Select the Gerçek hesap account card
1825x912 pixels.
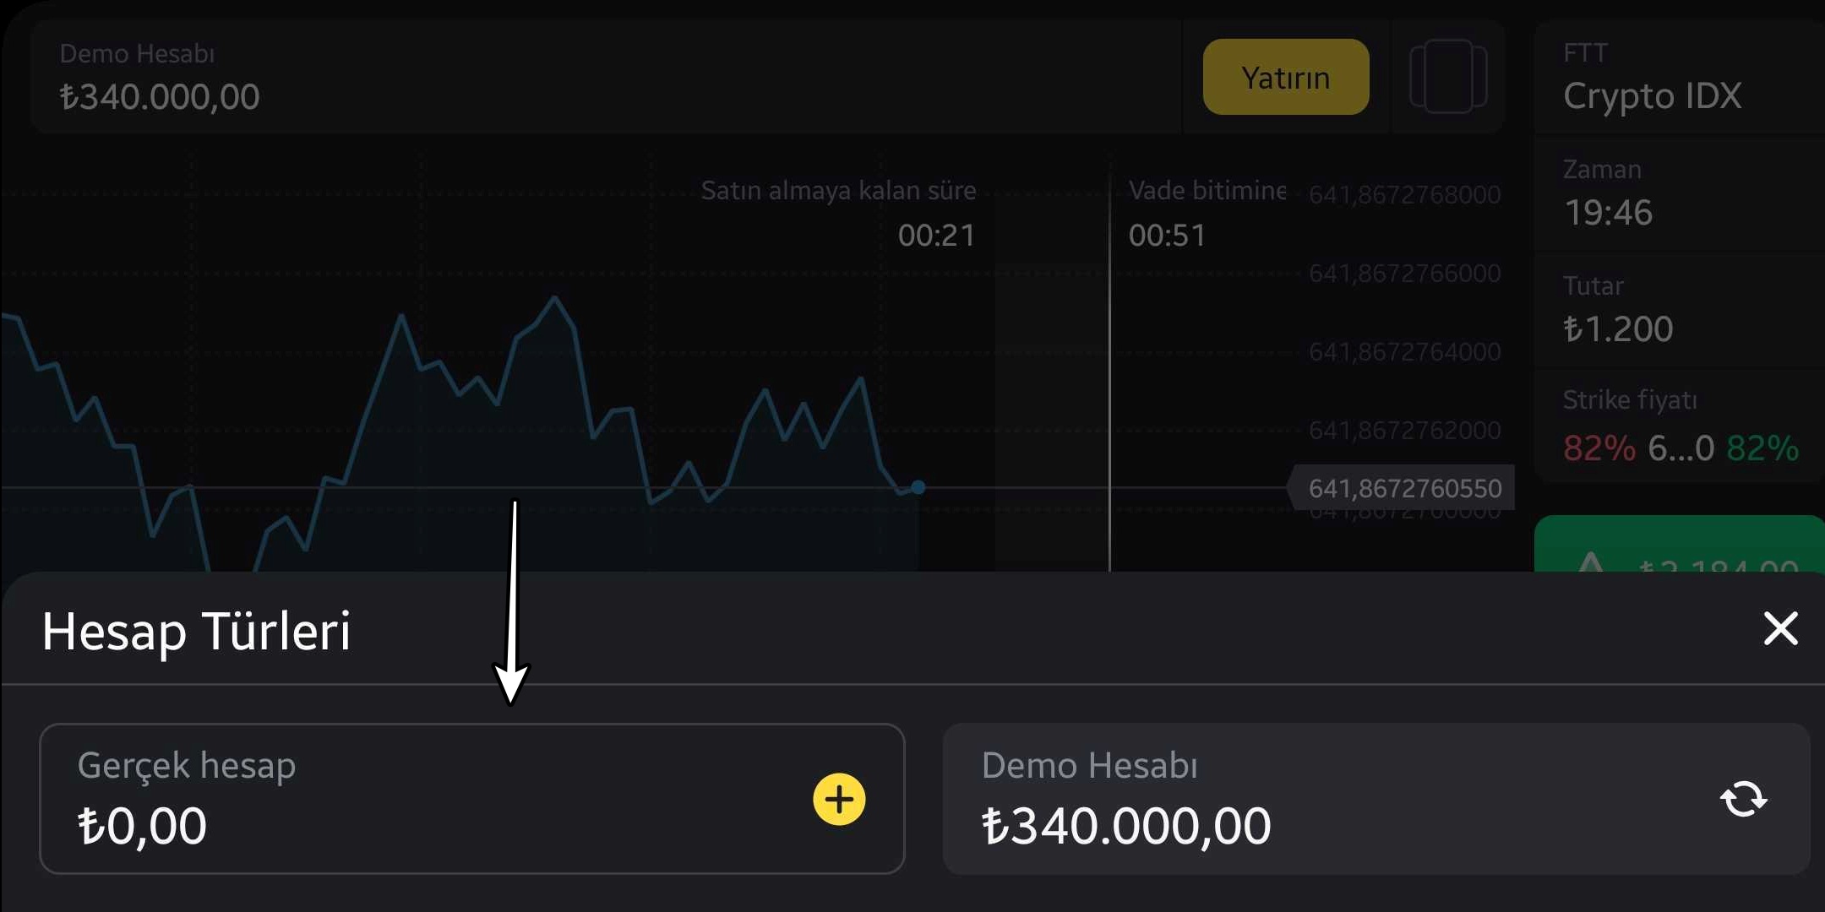pos(422,798)
